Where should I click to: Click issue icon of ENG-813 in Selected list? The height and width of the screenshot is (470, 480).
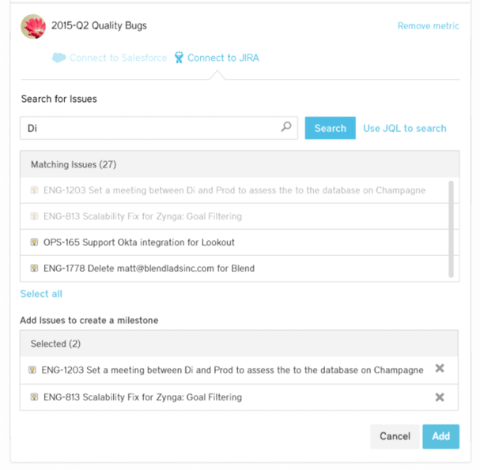(32, 397)
